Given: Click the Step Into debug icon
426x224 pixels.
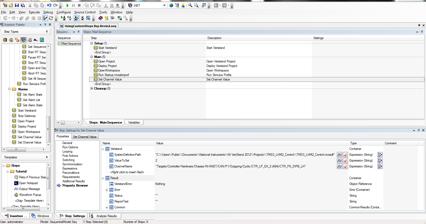Looking at the screenshot, I should (87, 5).
